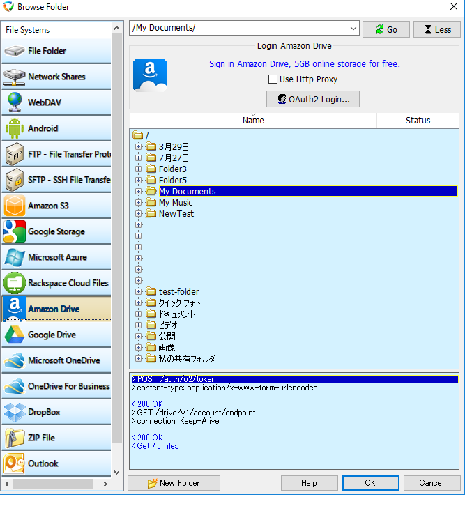
Task: Select the Google Storage icon
Action: pos(14,231)
